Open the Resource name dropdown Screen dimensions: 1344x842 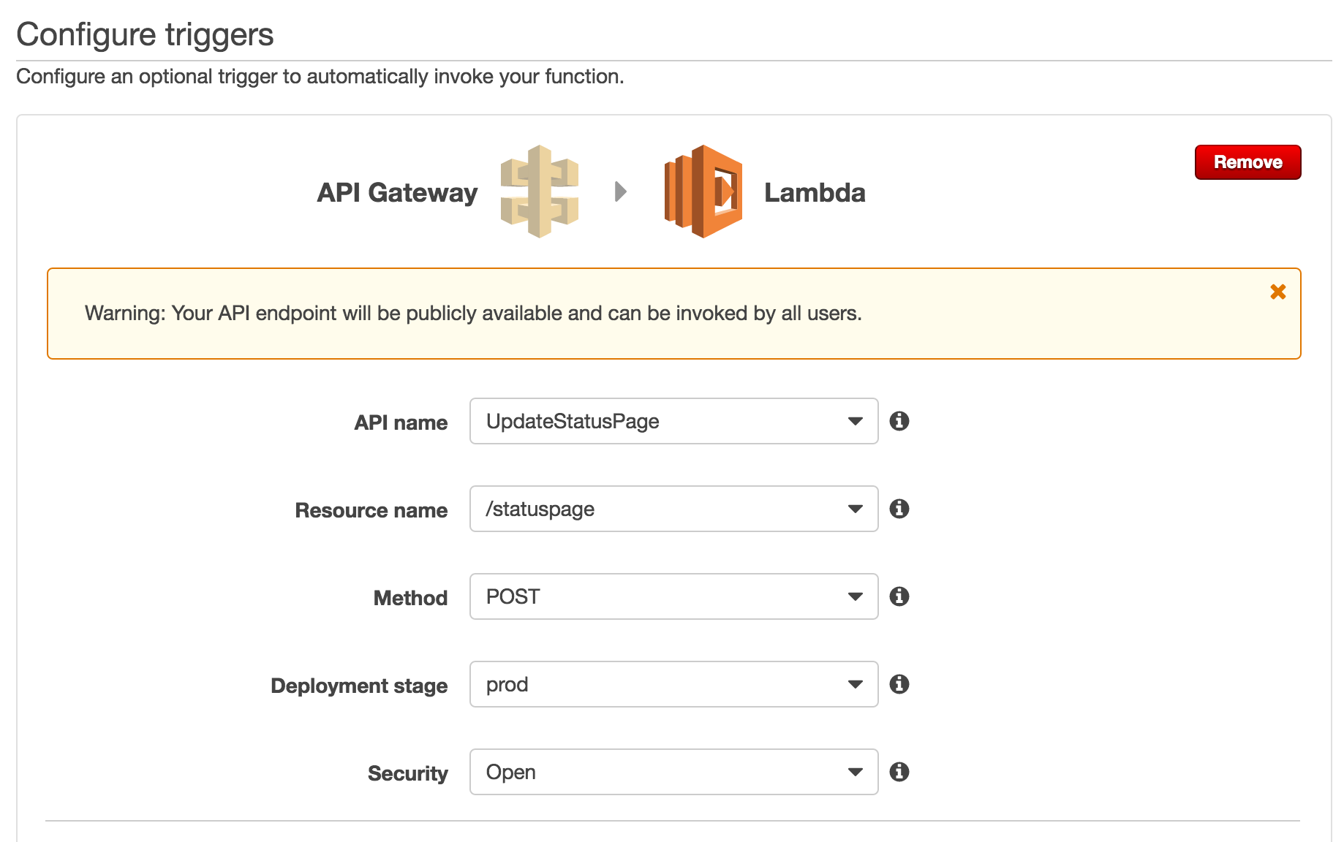674,509
